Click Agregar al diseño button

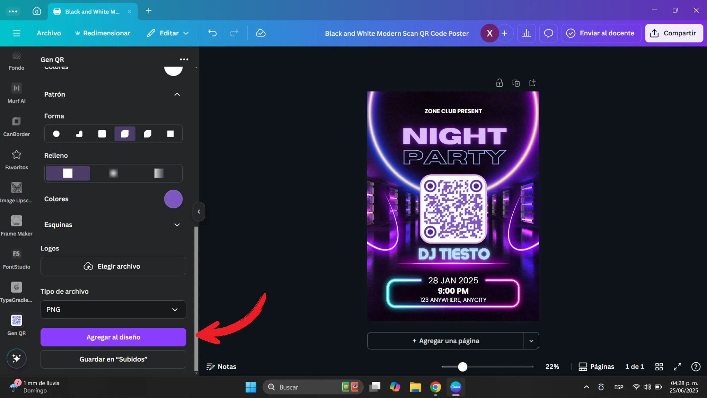113,337
